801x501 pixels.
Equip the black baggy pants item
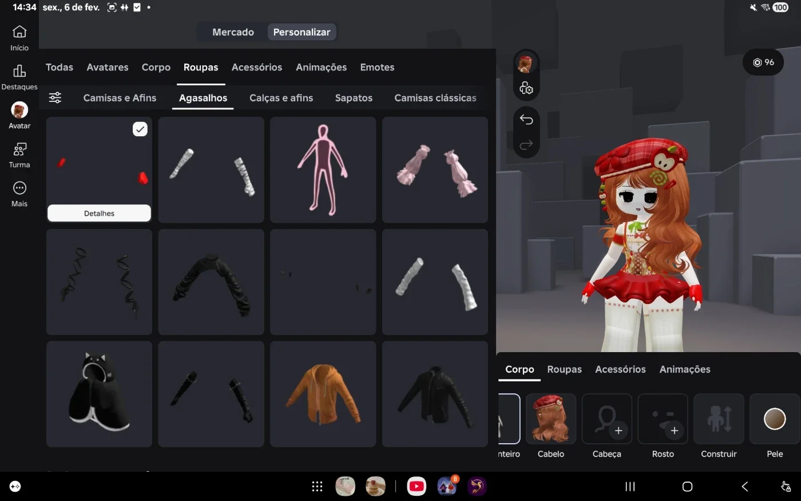(211, 282)
